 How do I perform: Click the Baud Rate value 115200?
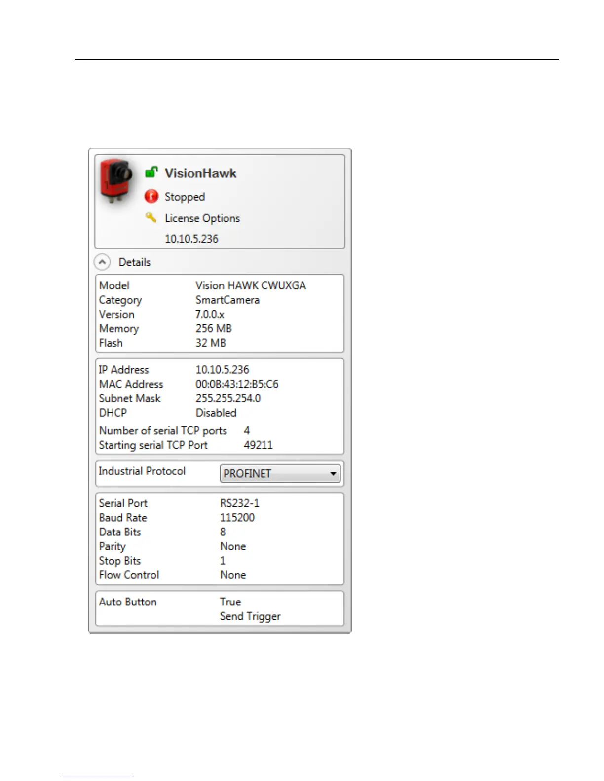click(x=237, y=518)
